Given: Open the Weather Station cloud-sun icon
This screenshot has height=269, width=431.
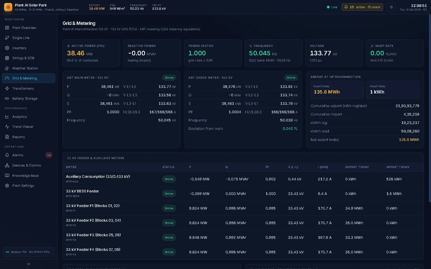Looking at the screenshot, I should click(x=7, y=68).
